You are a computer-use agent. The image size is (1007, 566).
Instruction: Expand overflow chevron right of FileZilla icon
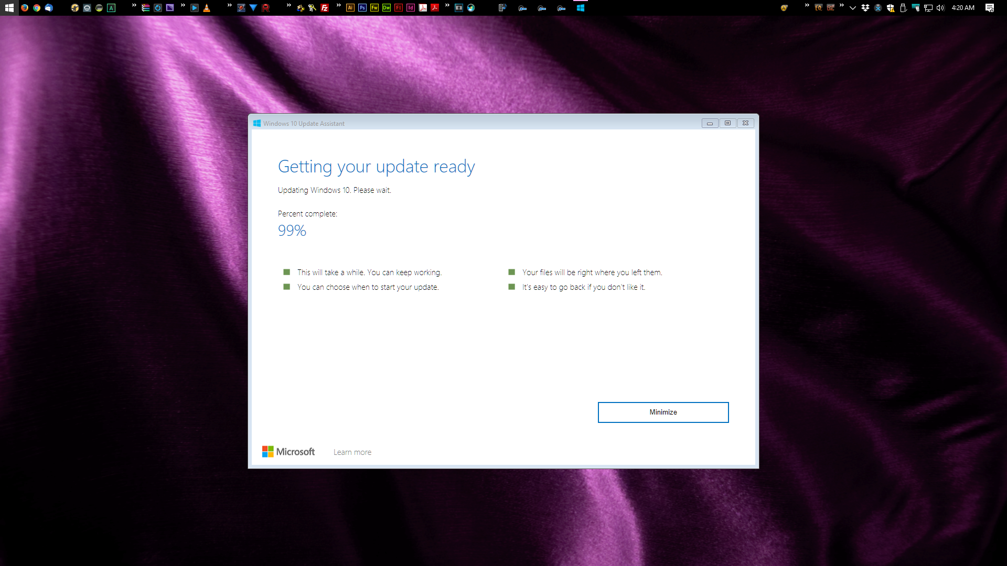coord(339,6)
